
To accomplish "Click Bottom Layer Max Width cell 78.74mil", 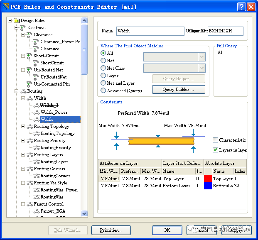I will [x=152, y=186].
